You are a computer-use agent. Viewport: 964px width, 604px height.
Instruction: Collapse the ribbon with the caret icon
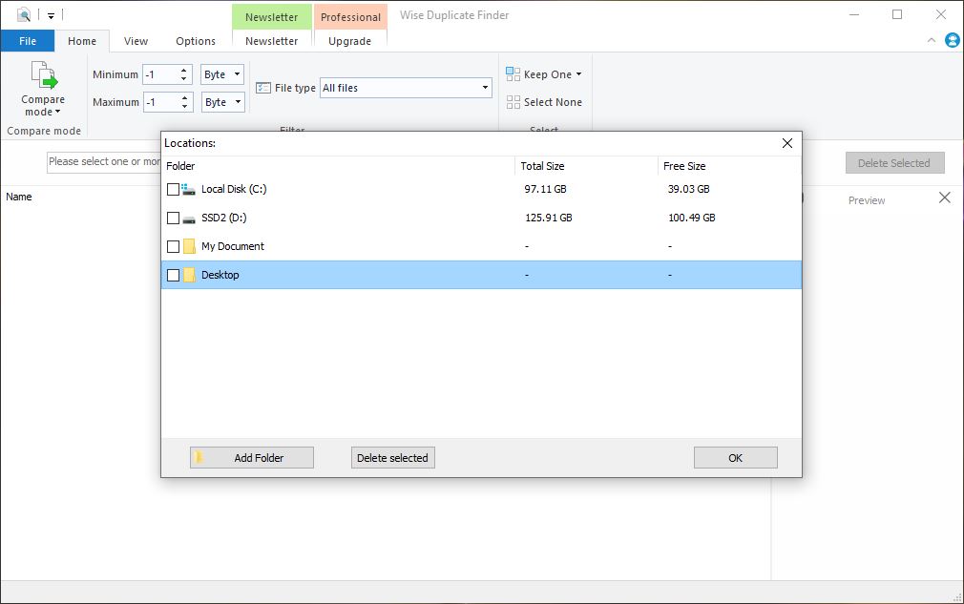pyautogui.click(x=932, y=41)
